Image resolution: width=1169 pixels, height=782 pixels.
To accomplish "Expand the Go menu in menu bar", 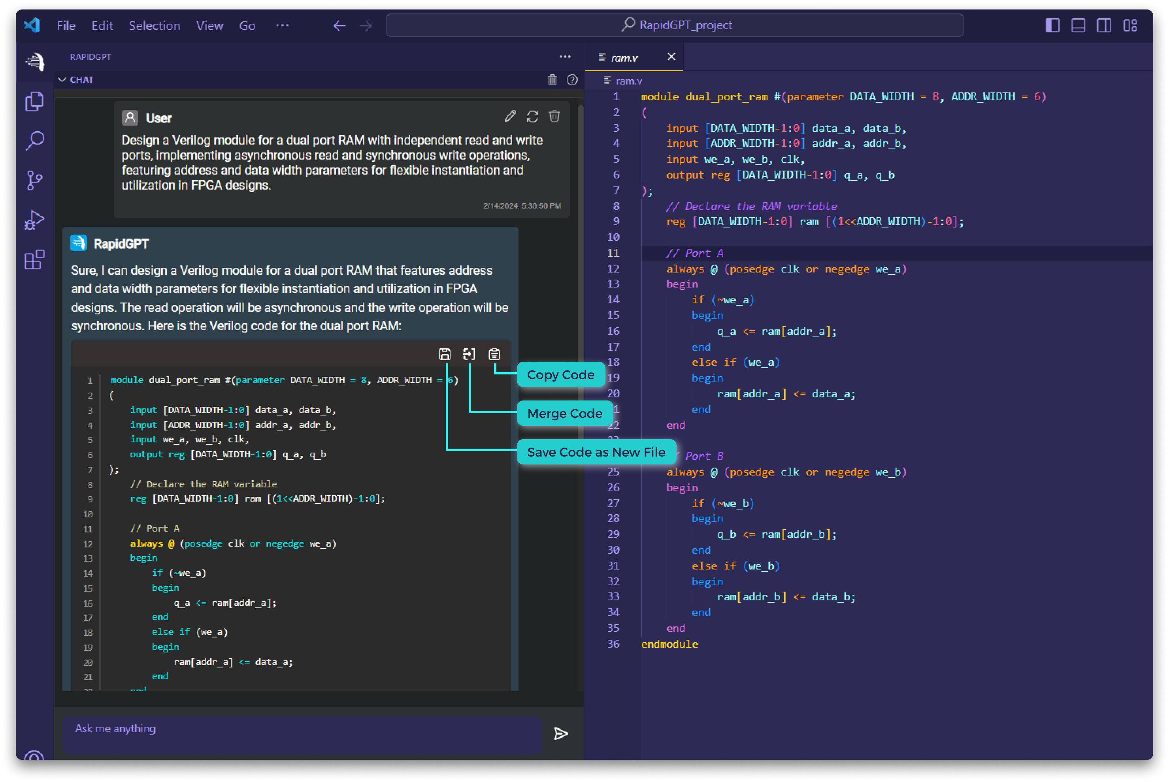I will coord(247,24).
